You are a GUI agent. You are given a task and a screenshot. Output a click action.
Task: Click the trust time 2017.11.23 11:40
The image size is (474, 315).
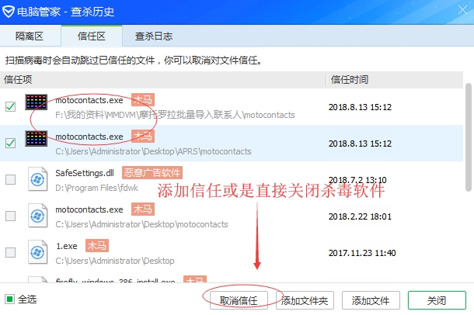[362, 253]
